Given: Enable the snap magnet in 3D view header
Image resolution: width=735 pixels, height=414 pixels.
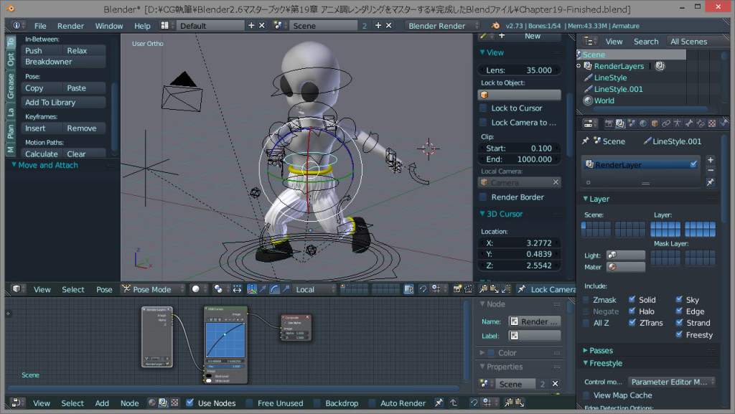Looking at the screenshot, I should coord(423,289).
